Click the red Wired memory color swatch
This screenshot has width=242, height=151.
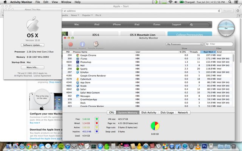coord(97,123)
